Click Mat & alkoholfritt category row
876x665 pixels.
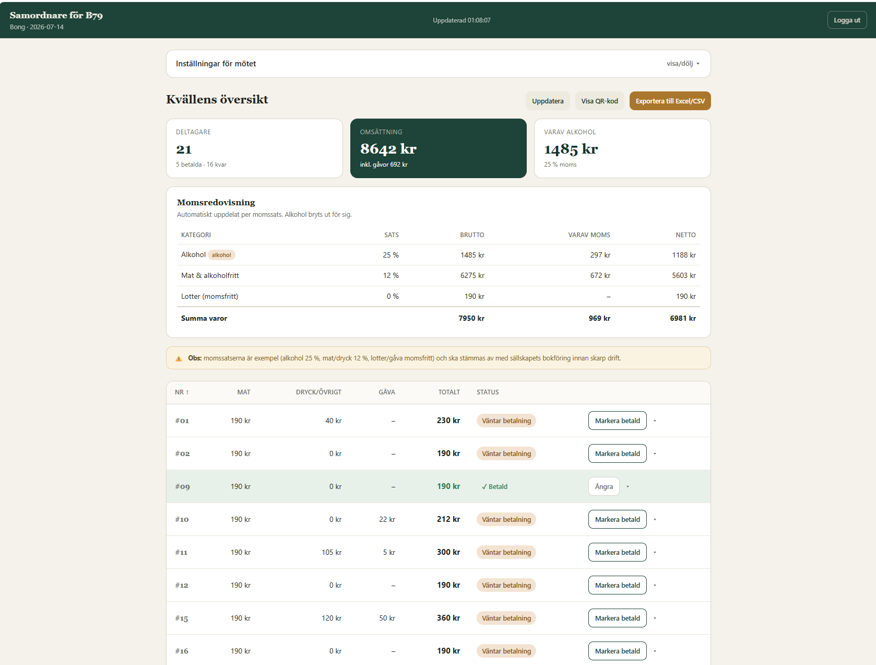(x=438, y=275)
